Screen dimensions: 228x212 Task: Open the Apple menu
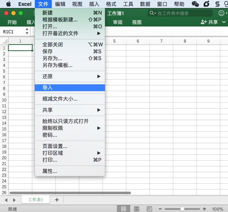(x=9, y=4)
